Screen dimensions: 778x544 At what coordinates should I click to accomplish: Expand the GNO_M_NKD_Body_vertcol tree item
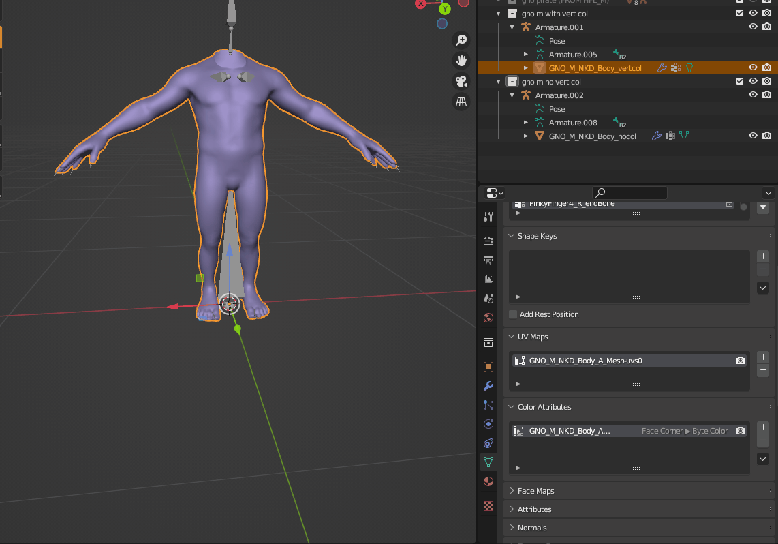[x=526, y=67]
